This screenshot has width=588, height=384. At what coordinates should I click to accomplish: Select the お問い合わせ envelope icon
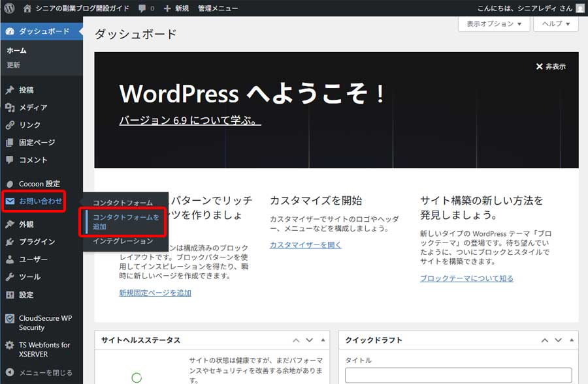[11, 201]
